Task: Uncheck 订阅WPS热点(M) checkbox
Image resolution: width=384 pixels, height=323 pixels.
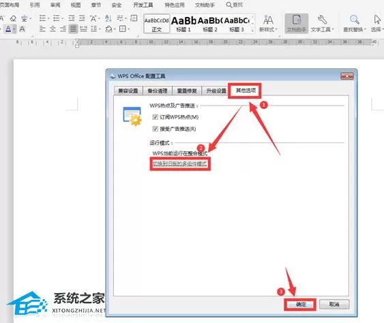Action: click(155, 117)
